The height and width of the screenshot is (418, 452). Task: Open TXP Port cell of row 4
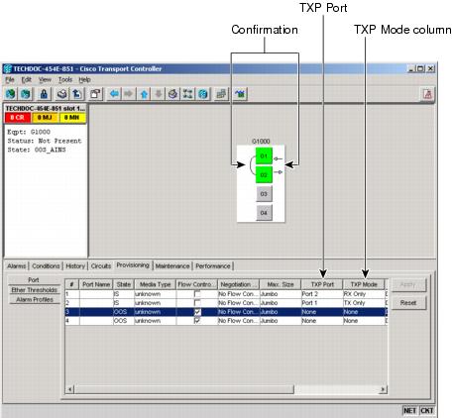pyautogui.click(x=322, y=321)
